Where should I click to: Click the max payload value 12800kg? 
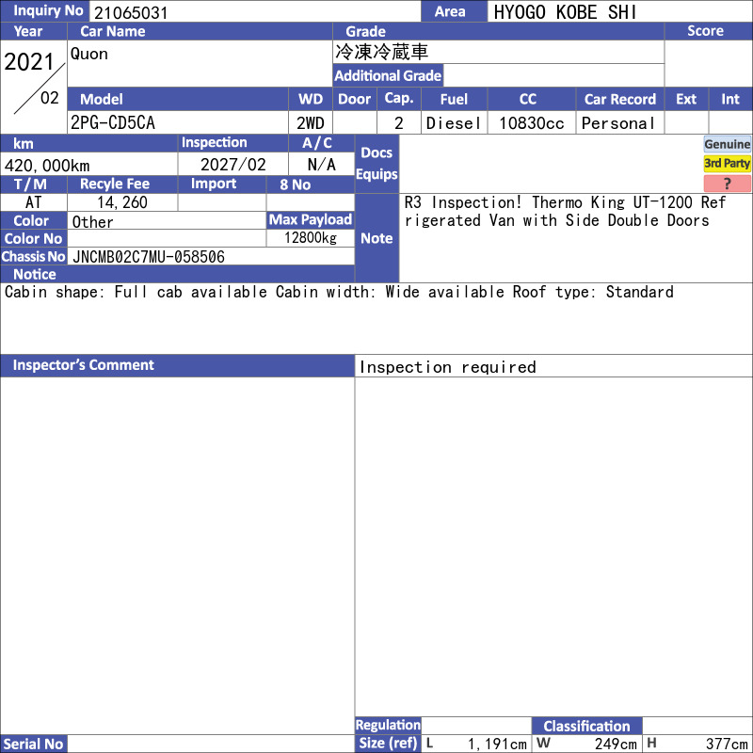pyautogui.click(x=311, y=238)
